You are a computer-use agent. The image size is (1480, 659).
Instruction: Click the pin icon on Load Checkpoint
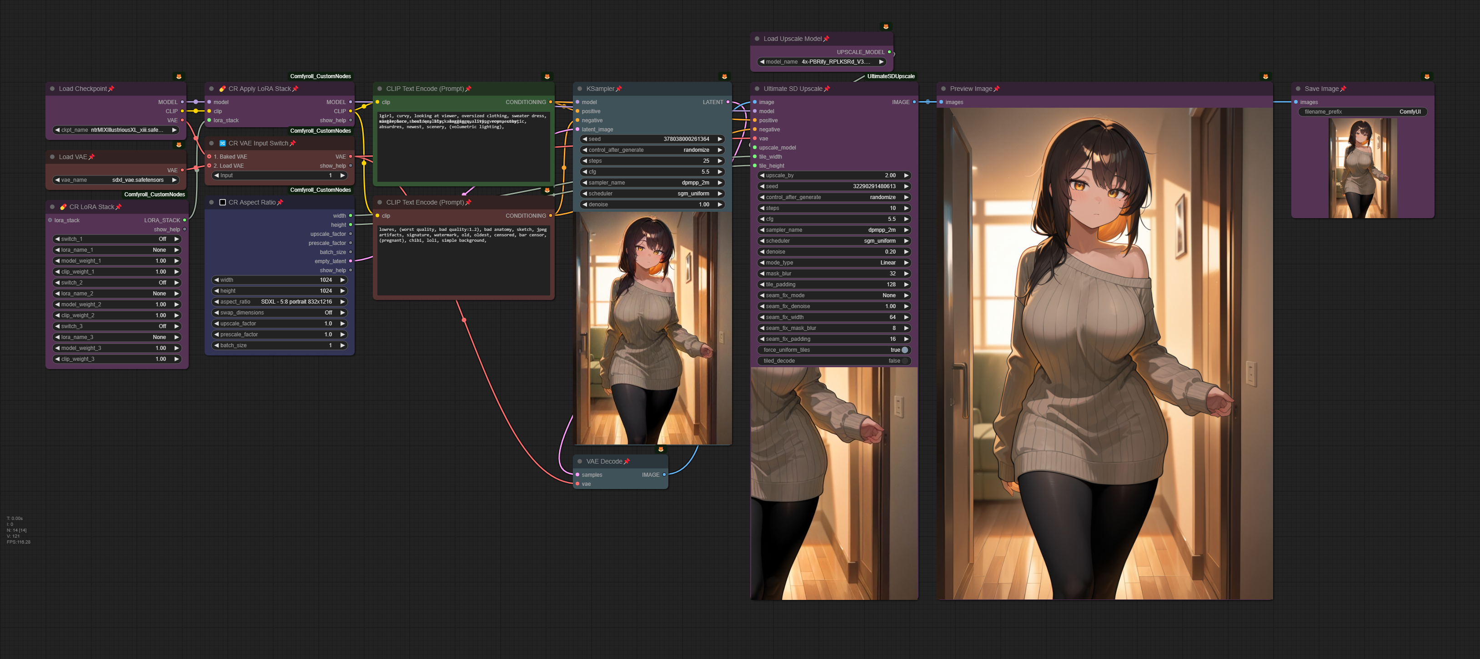point(111,89)
